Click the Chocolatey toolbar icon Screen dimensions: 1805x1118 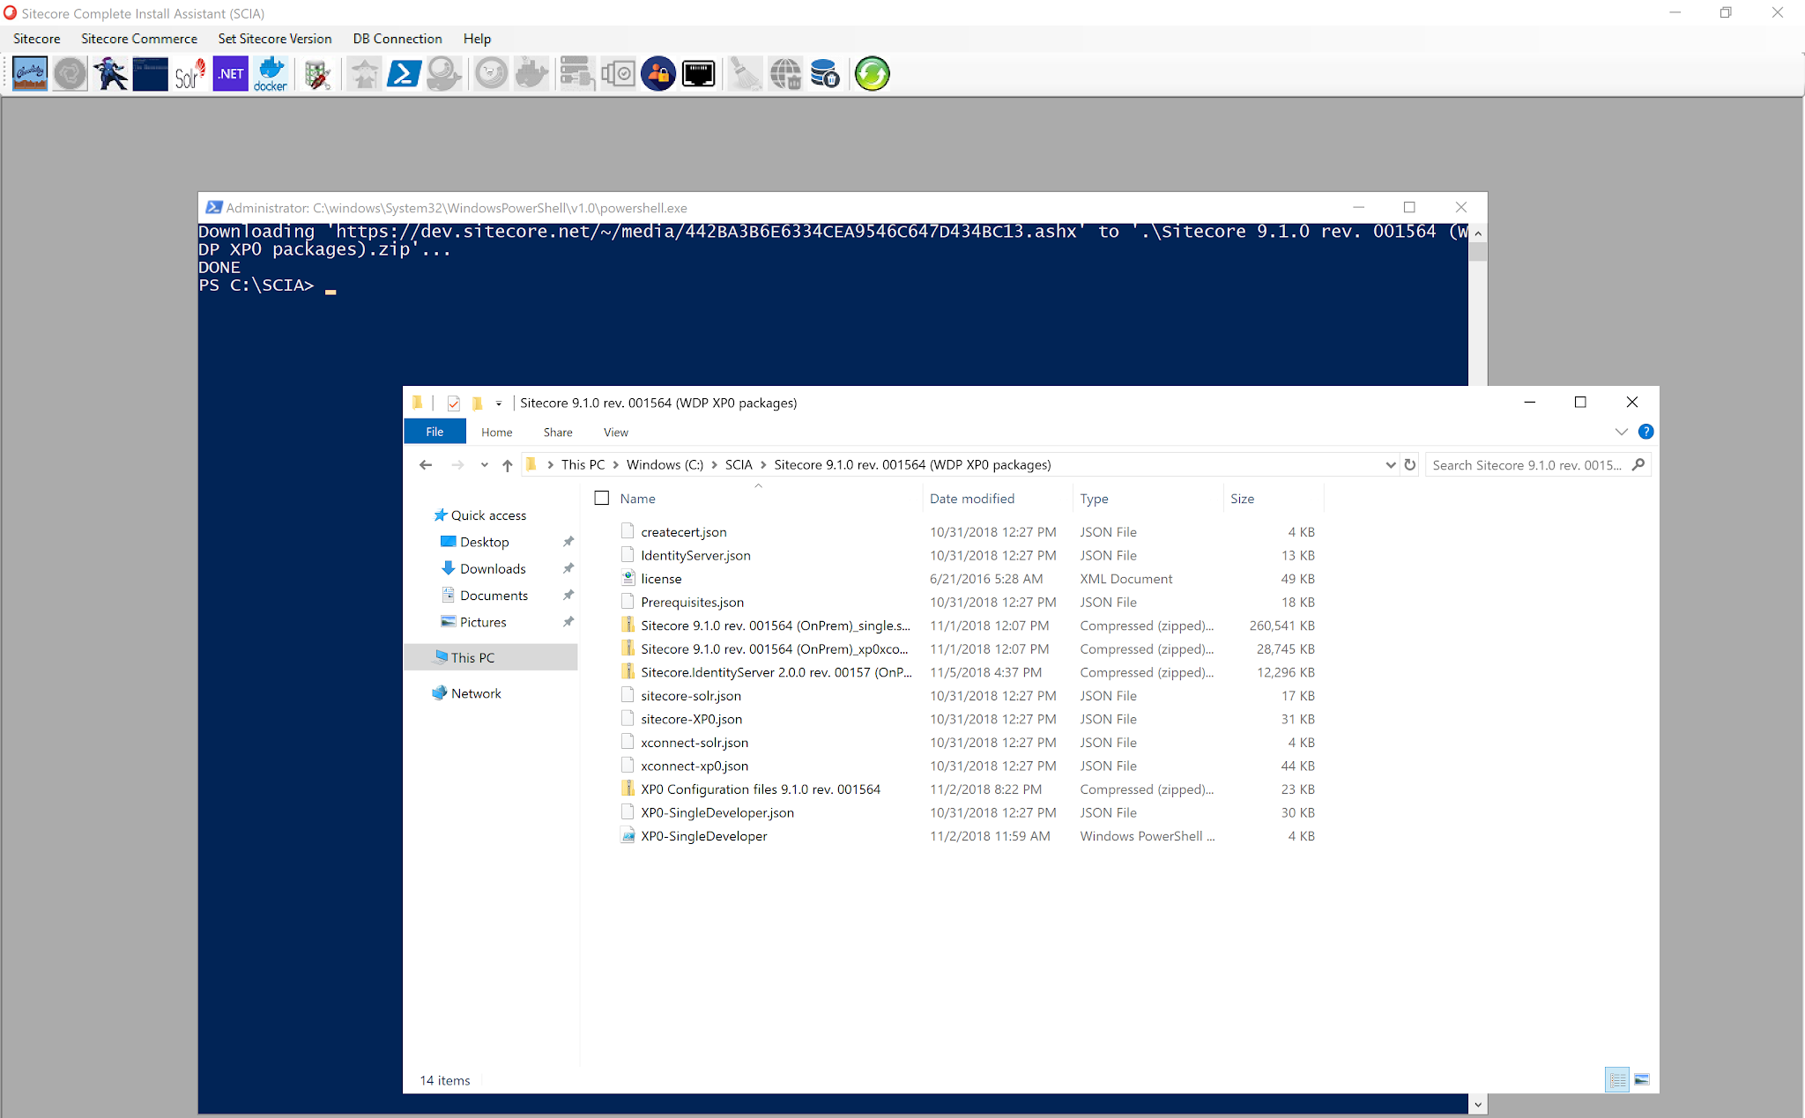30,74
